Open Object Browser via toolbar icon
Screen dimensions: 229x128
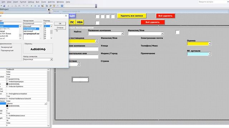pos(54,6)
